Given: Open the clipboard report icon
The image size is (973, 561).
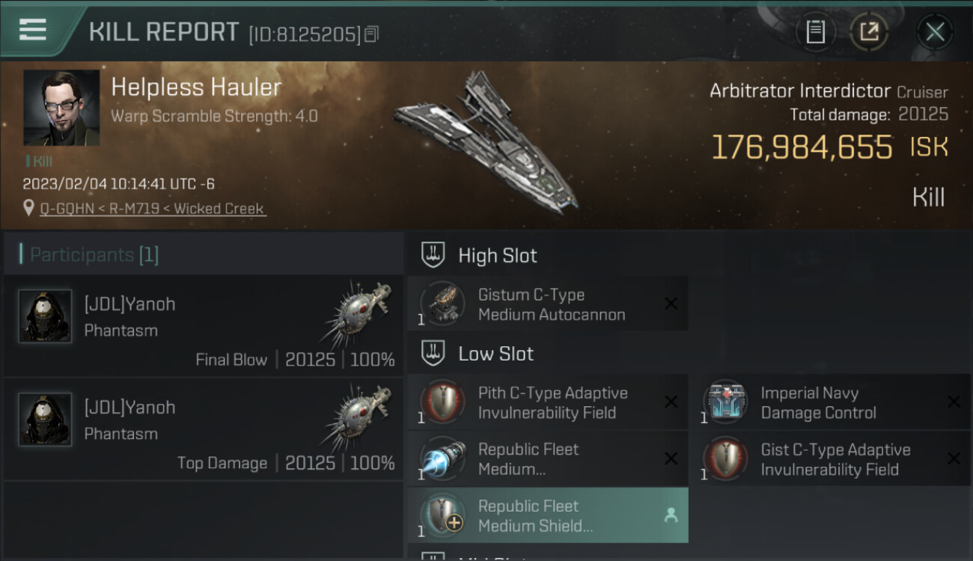Looking at the screenshot, I should [x=815, y=32].
